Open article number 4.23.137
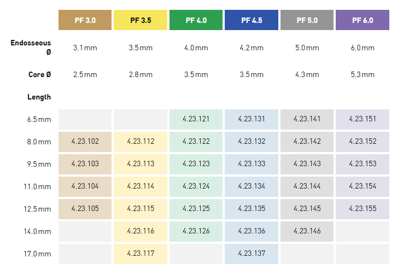The height and width of the screenshot is (275, 409). [x=252, y=253]
